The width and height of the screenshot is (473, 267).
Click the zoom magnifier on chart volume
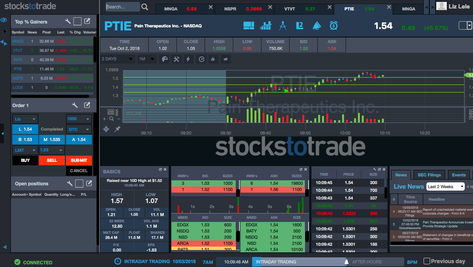pos(111,119)
